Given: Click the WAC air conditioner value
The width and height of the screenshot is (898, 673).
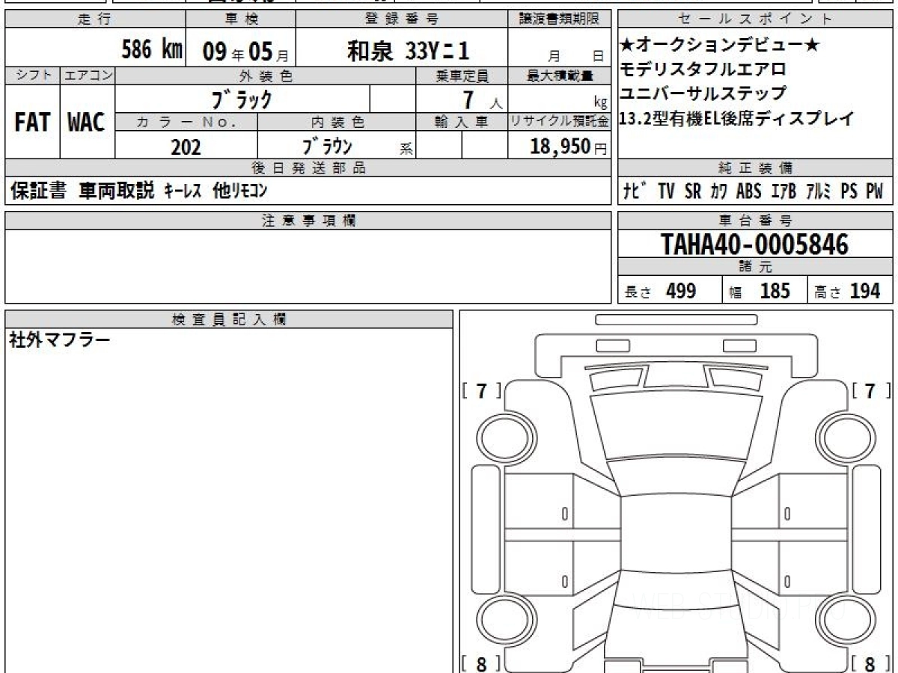Looking at the screenshot, I should 87,123.
